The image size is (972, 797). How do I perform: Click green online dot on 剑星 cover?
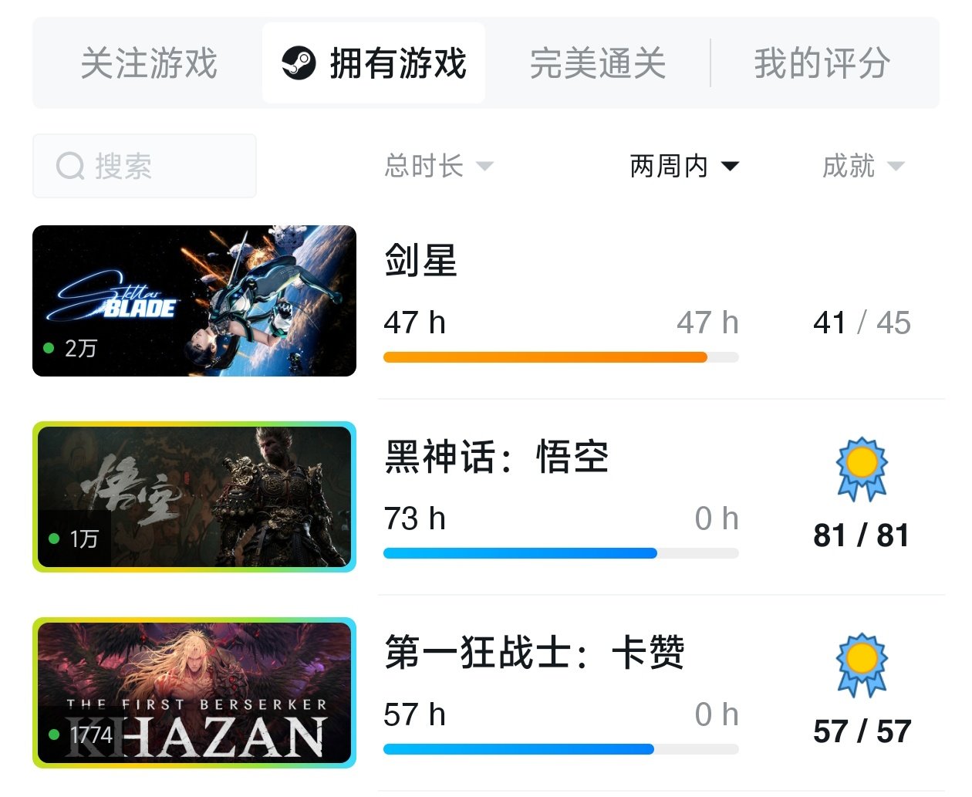pos(49,348)
